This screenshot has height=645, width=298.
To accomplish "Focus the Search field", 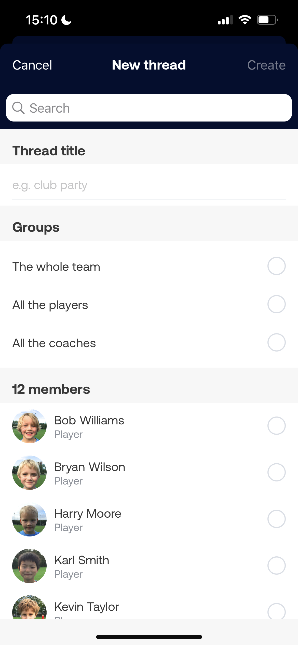I will (149, 108).
